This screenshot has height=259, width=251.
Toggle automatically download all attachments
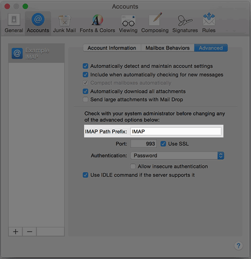[x=85, y=91]
